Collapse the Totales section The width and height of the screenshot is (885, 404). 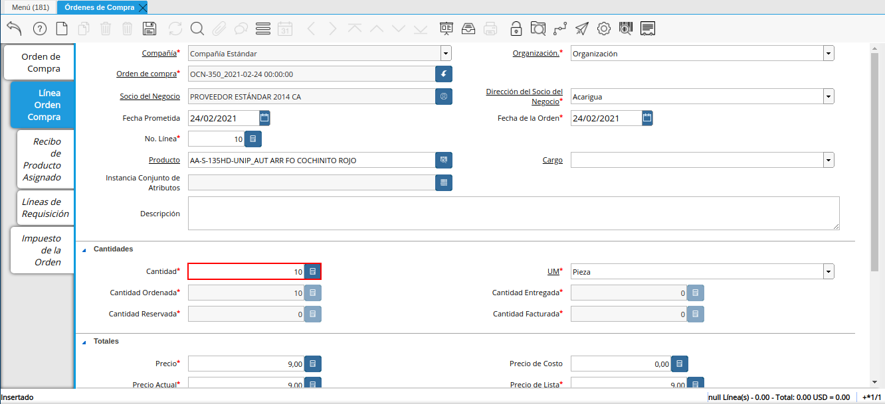click(x=84, y=342)
